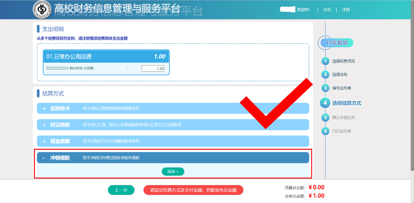Screen dimensions: 414x203
Task: Click the amount input field showing 1.00
Action: (x=153, y=69)
